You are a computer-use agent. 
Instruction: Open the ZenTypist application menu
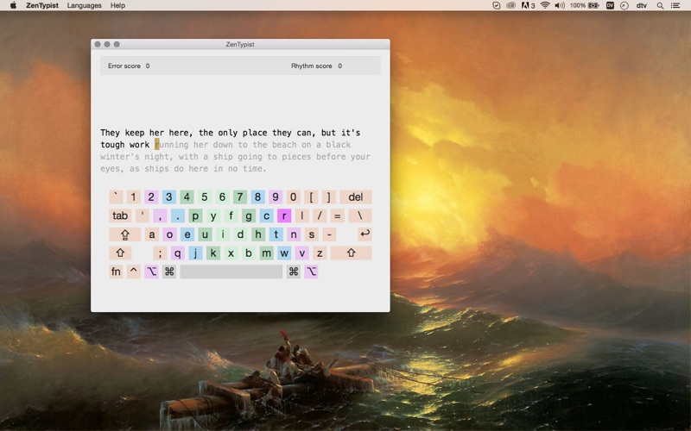(x=41, y=5)
